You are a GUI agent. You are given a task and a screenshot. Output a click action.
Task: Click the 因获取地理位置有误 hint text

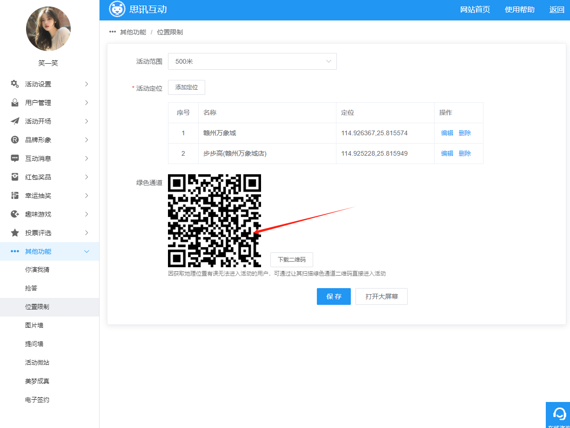(277, 274)
